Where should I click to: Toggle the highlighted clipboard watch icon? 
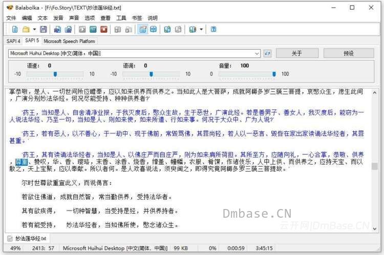coord(142,30)
